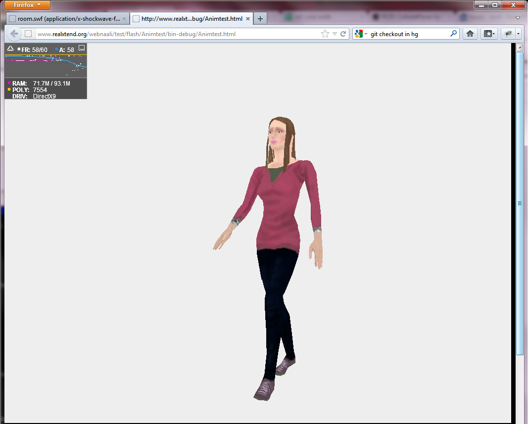This screenshot has height=424, width=528.
Task: Click the Away3D logo in stats panel
Action: point(10,48)
